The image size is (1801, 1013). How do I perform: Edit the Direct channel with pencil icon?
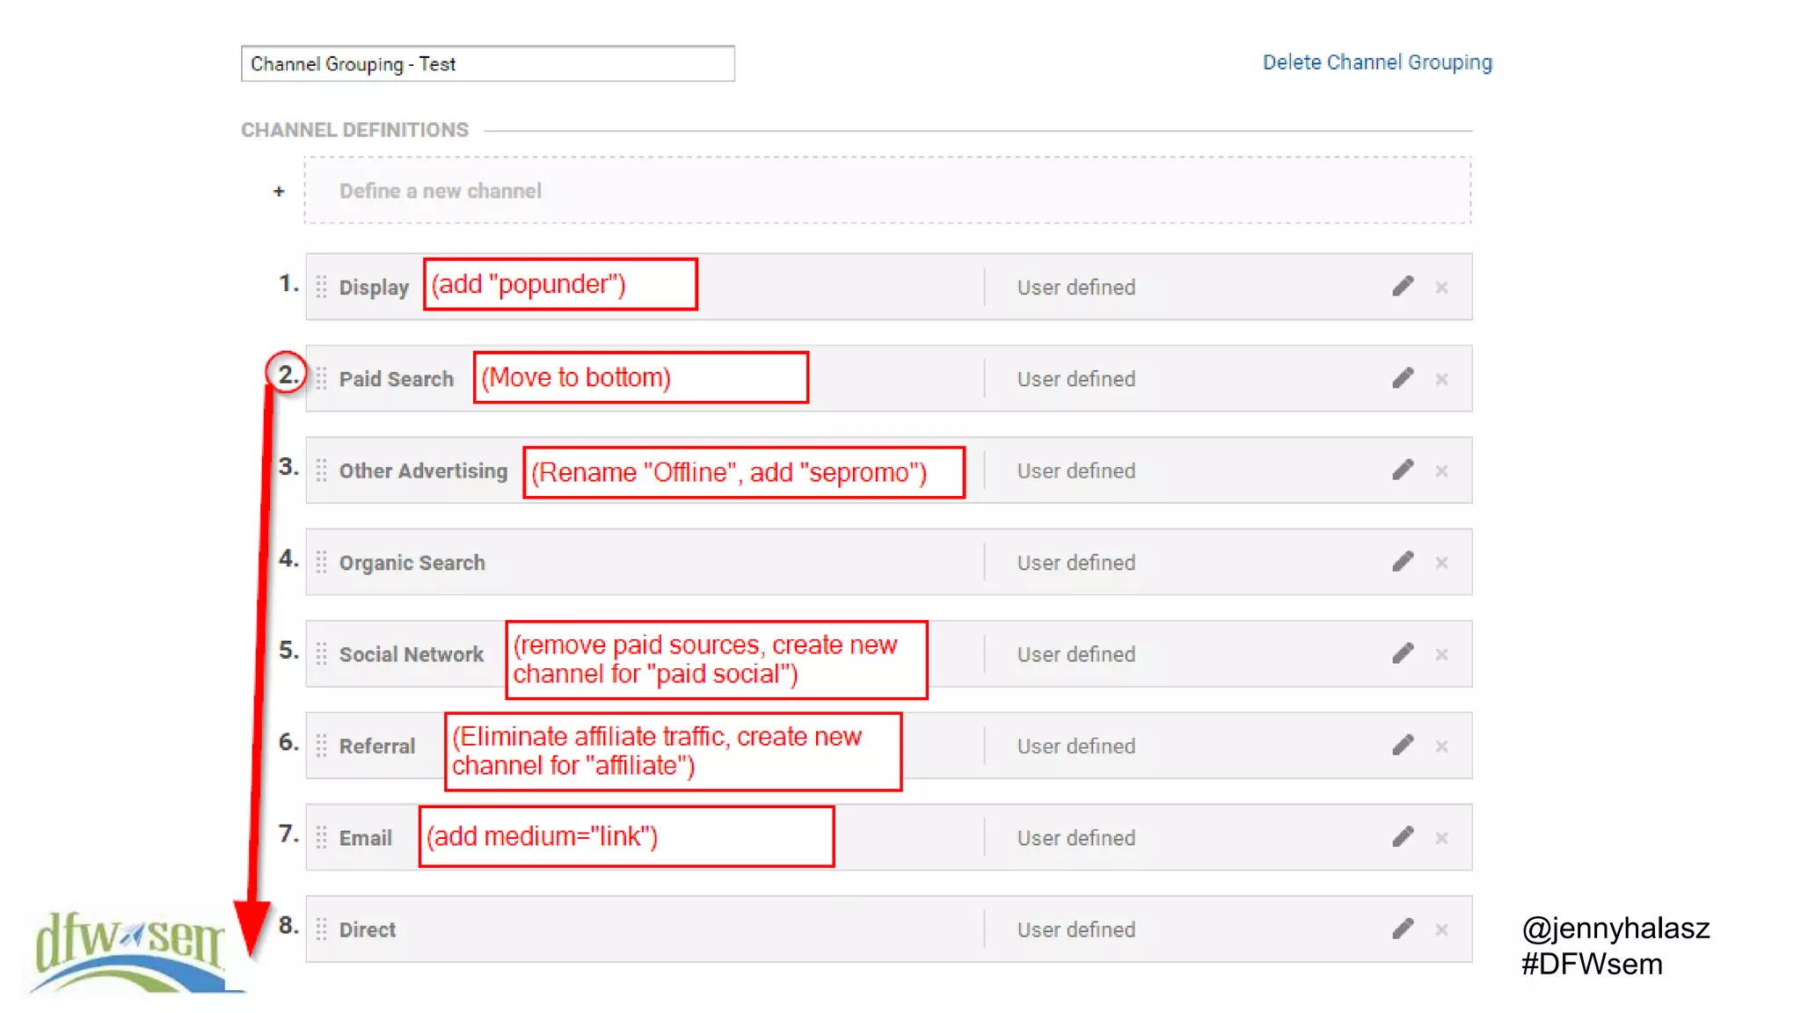click(1403, 929)
